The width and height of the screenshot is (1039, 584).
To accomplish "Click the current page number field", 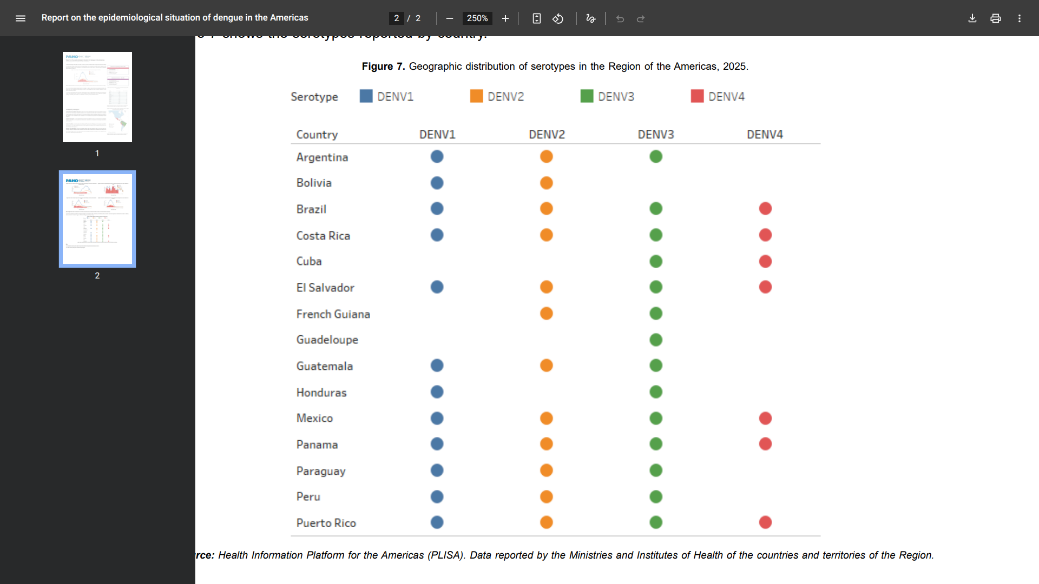I will click(x=397, y=18).
